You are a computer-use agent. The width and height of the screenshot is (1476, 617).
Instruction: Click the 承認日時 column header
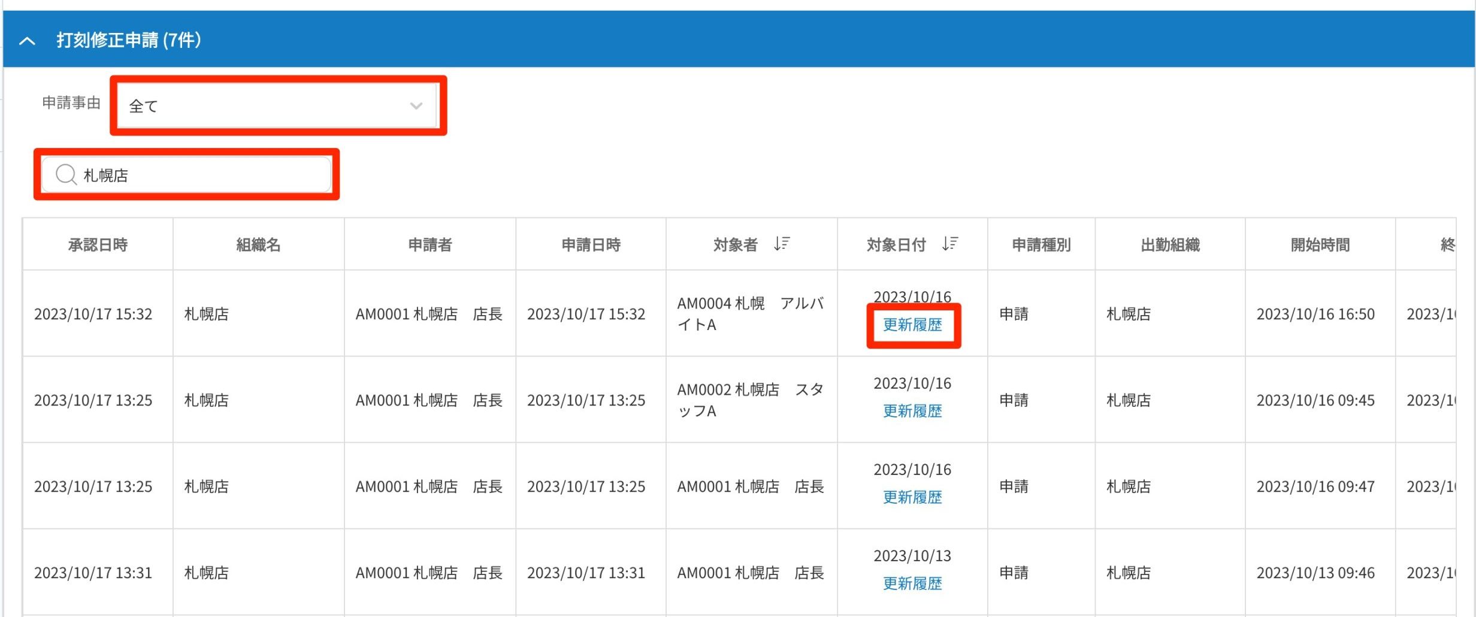click(x=98, y=245)
